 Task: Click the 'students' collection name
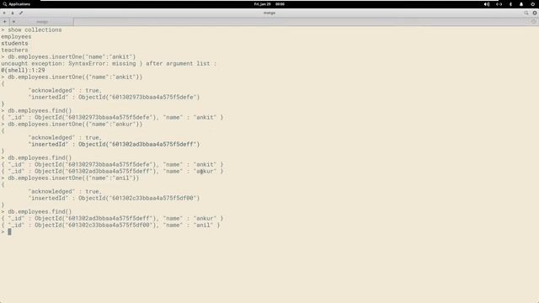pyautogui.click(x=14, y=43)
